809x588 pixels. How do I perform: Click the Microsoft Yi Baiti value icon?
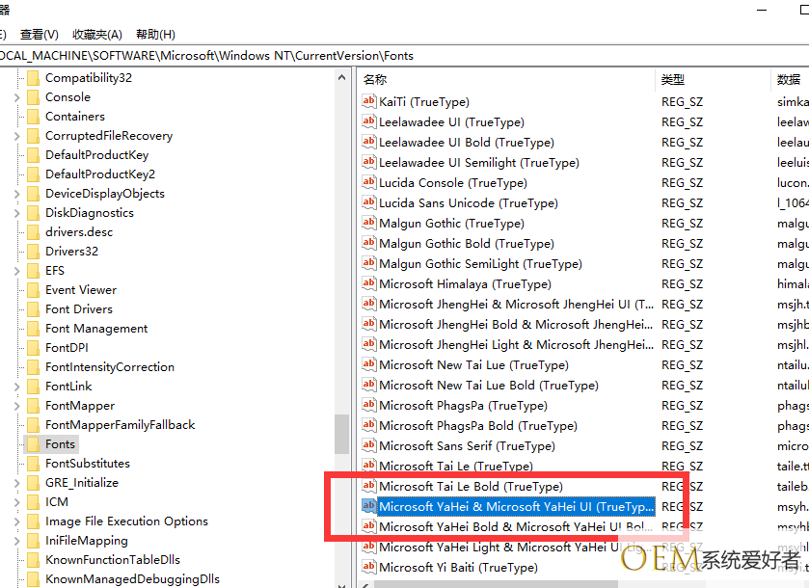click(368, 567)
